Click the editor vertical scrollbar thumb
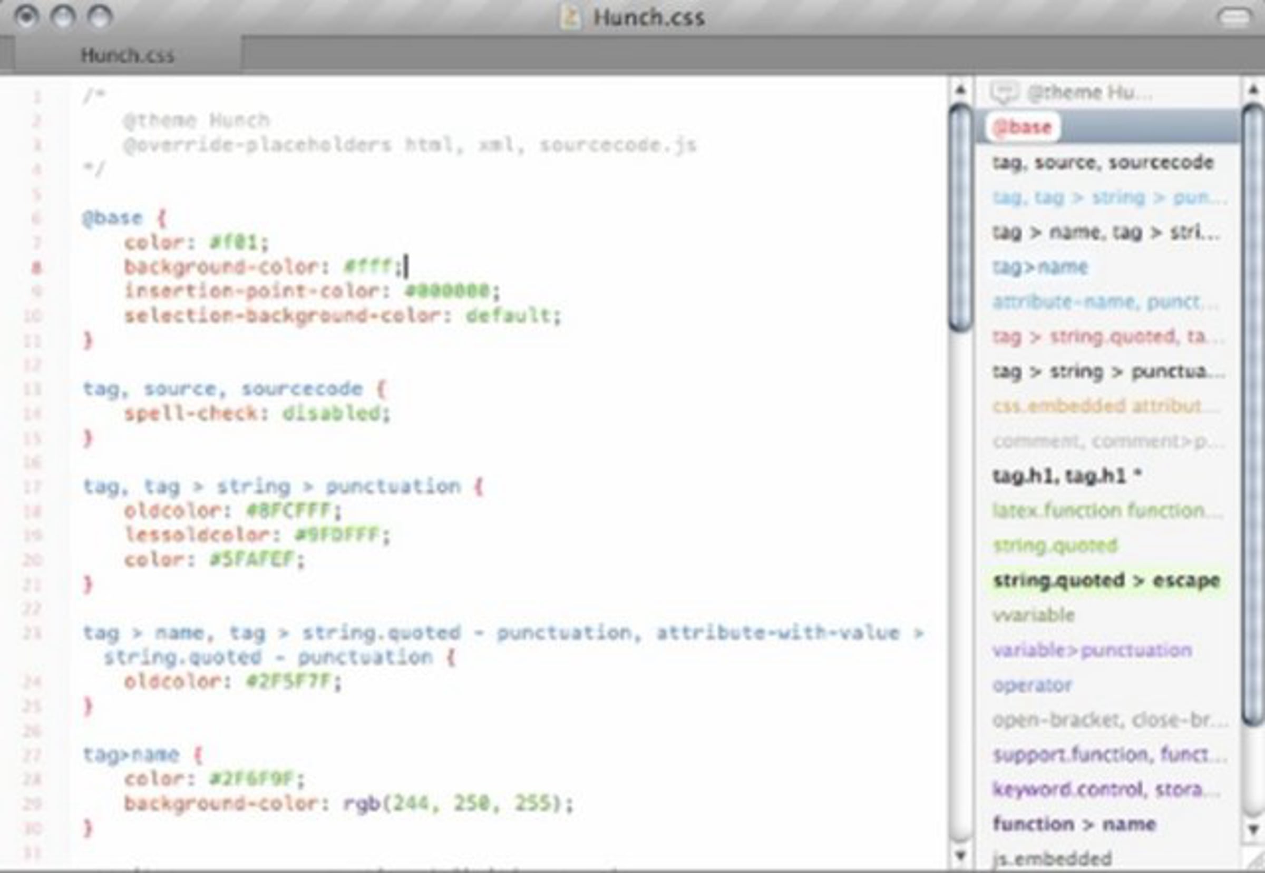The height and width of the screenshot is (873, 1265). [960, 217]
